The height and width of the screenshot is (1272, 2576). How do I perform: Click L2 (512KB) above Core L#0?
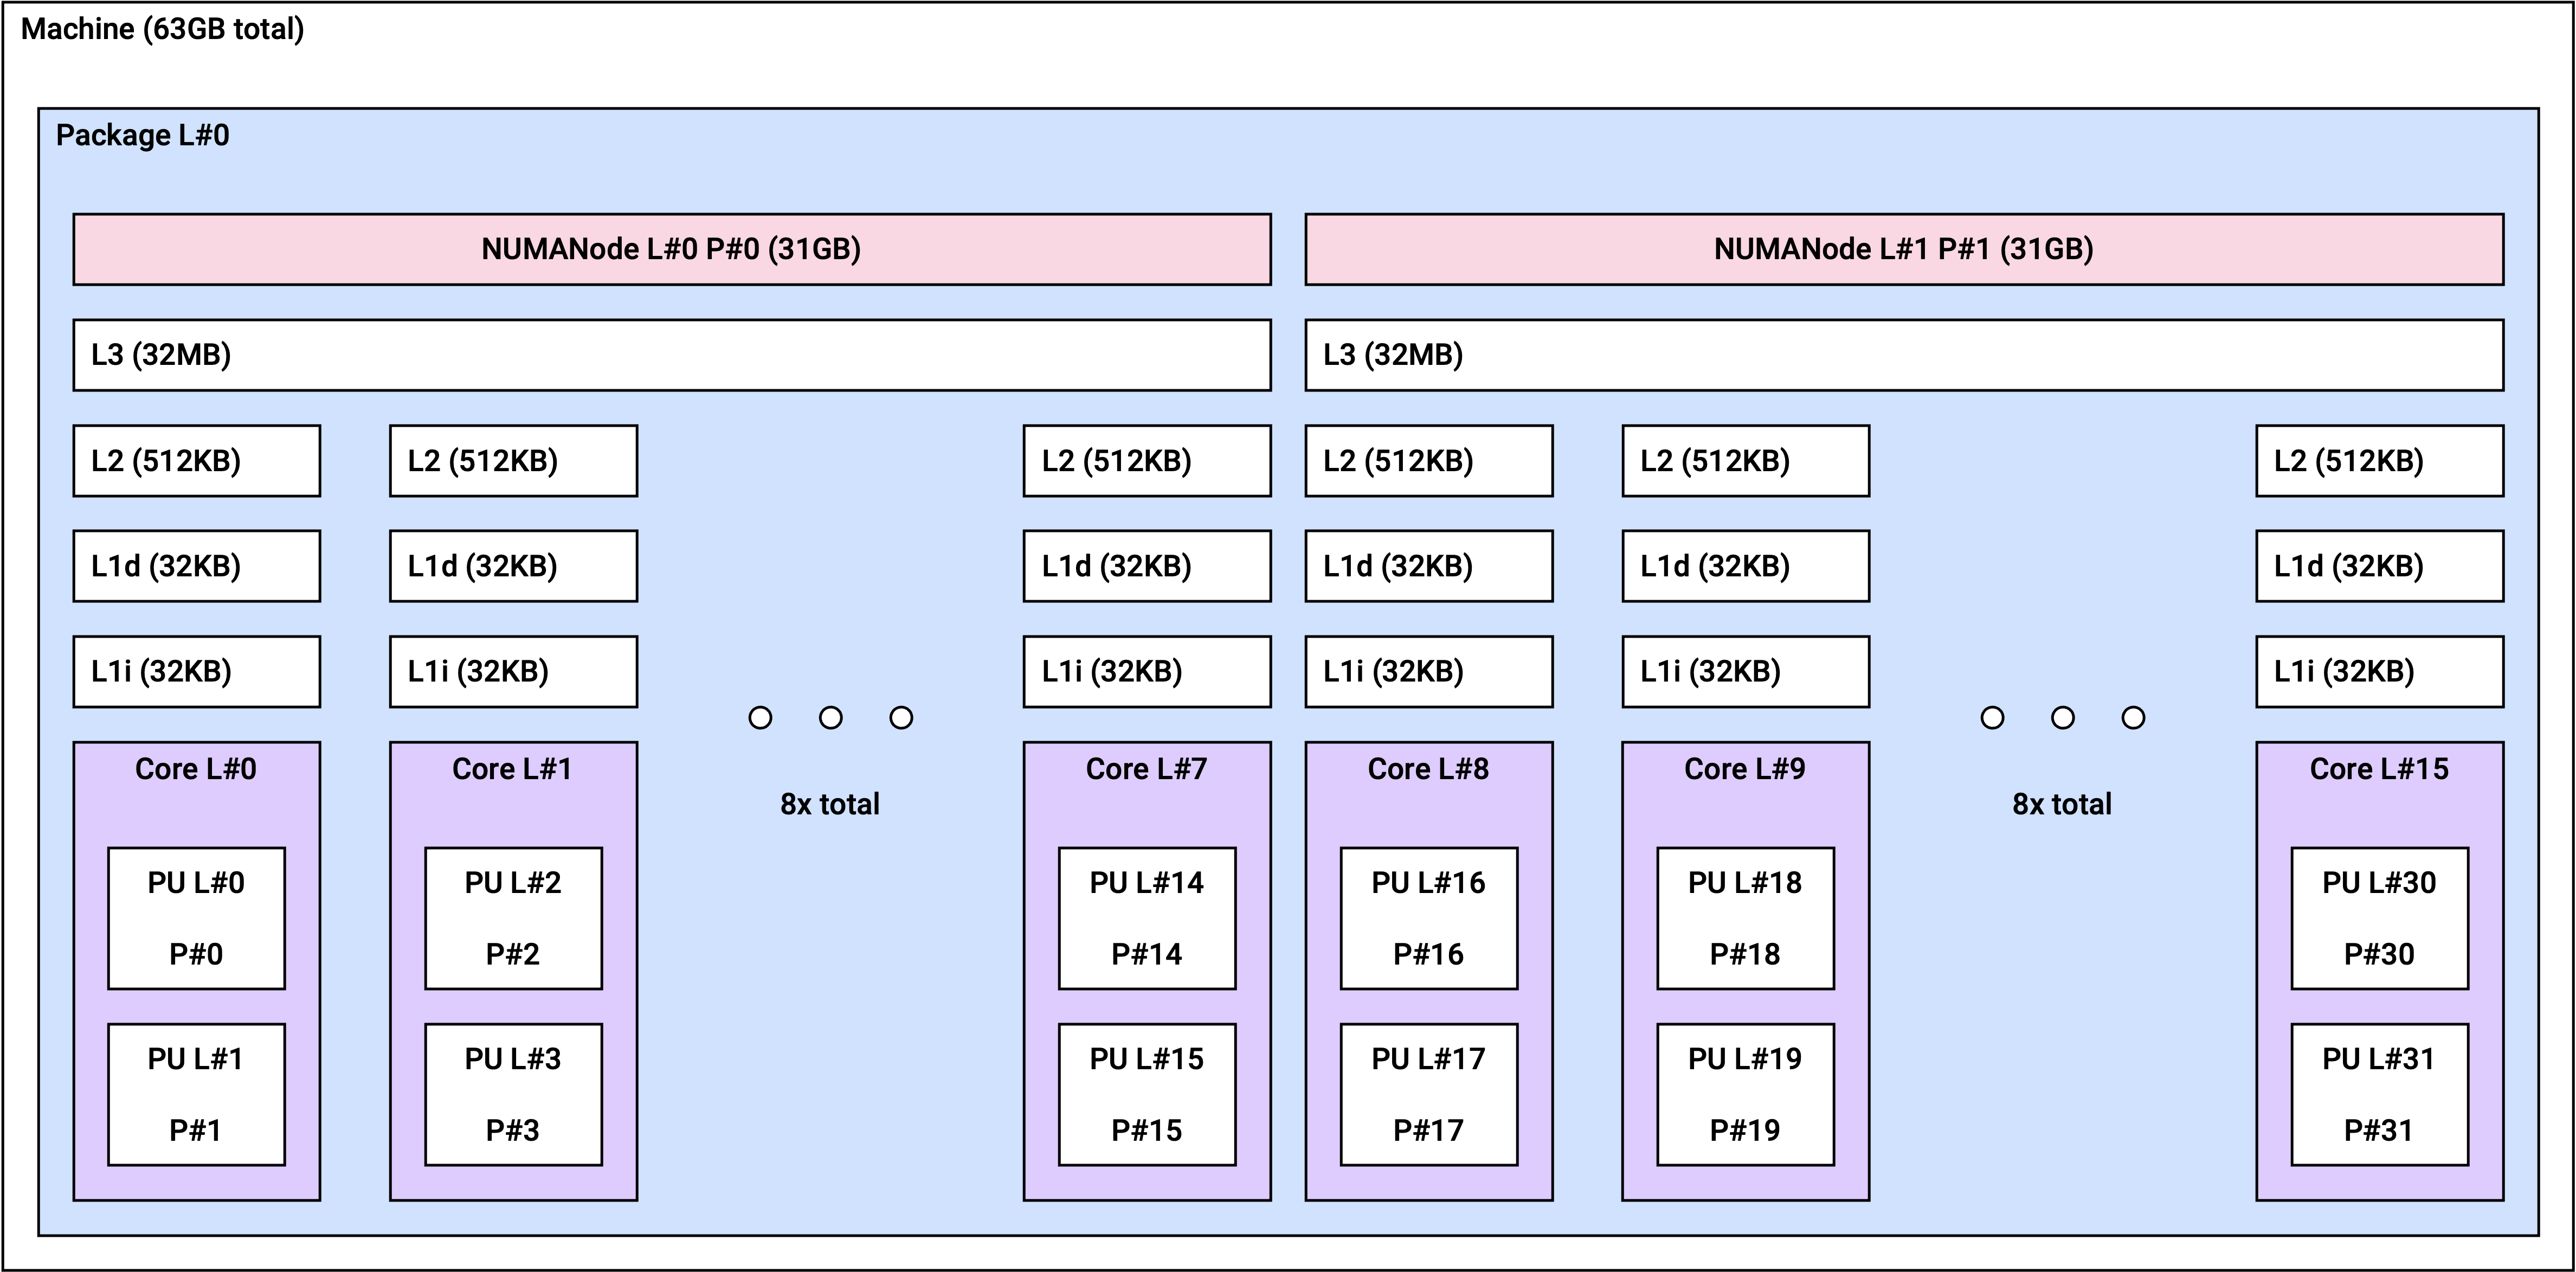click(196, 461)
